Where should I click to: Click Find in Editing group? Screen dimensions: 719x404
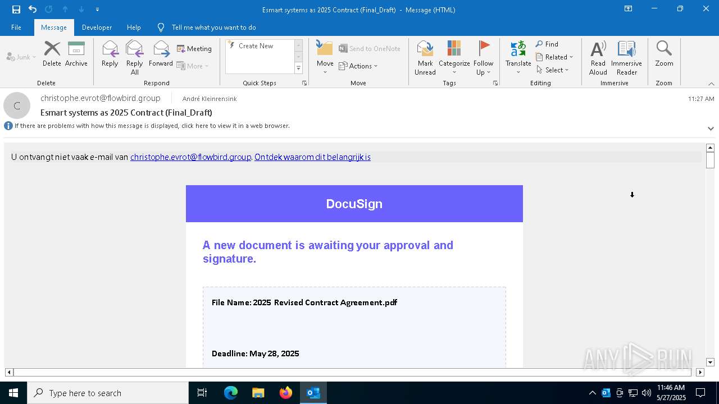[x=547, y=44]
